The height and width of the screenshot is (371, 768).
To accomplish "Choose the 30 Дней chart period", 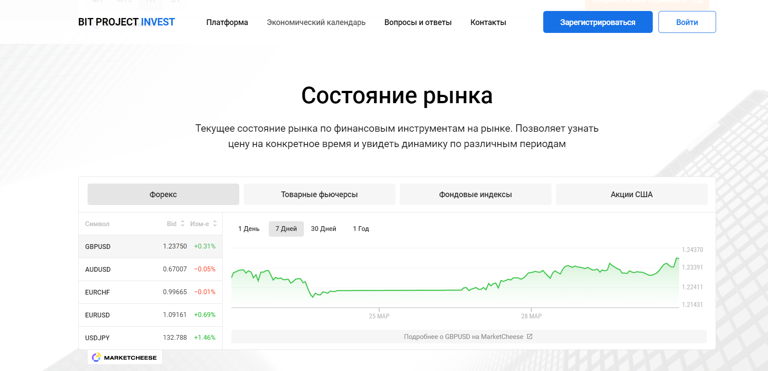I will coord(324,229).
